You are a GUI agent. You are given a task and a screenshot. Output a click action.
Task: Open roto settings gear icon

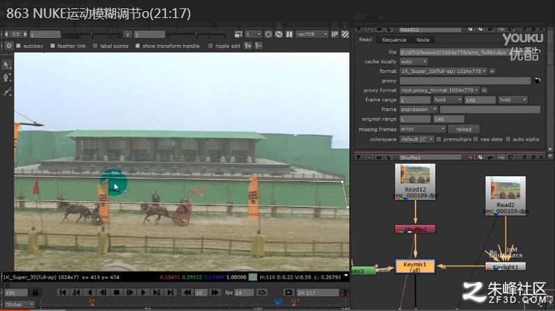tap(9, 46)
